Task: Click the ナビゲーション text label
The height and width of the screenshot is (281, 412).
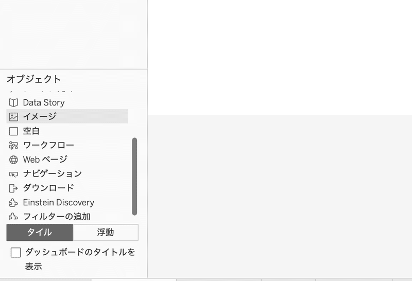Action: point(53,173)
